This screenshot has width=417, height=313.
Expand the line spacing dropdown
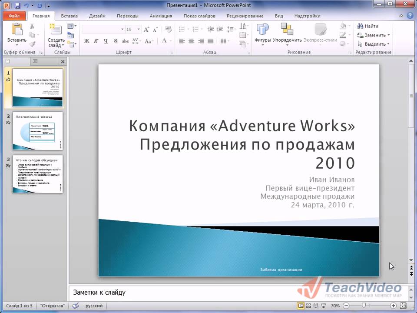tap(231, 29)
